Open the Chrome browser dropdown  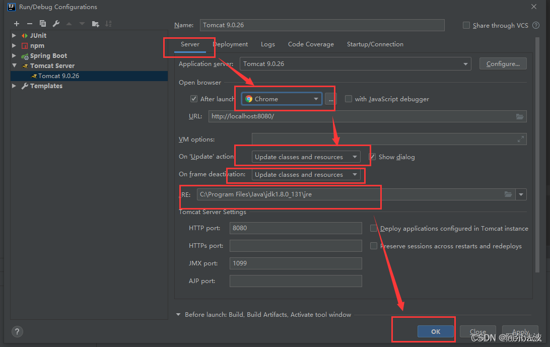click(x=282, y=99)
